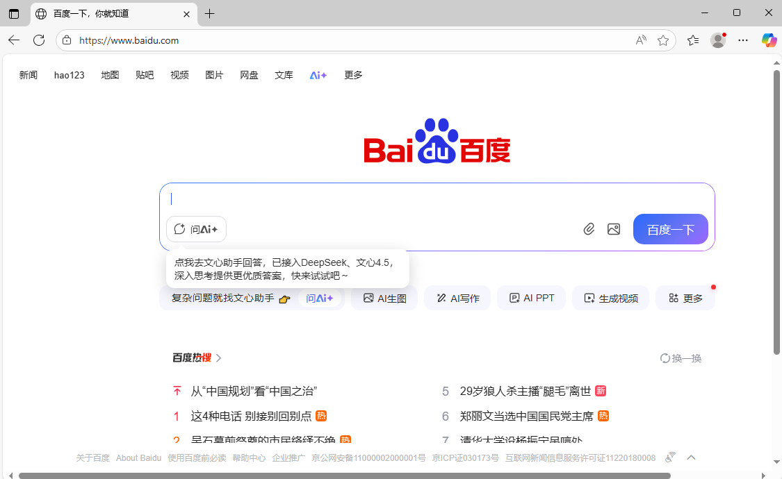The height and width of the screenshot is (479, 782).
Task: Open hot search 郑丽文当选中国国民党主席
Action: coord(527,417)
